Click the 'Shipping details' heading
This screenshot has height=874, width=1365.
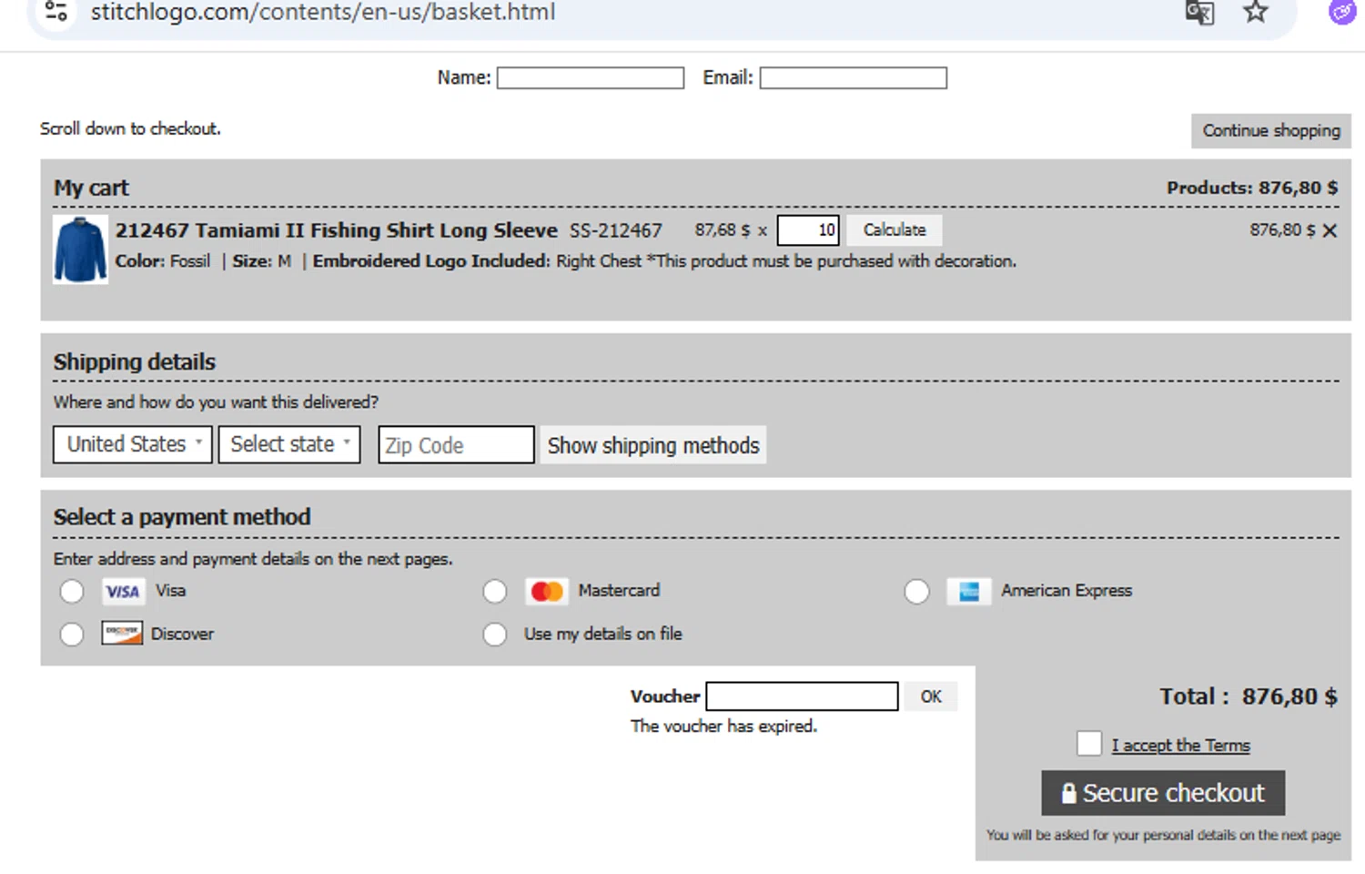135,362
